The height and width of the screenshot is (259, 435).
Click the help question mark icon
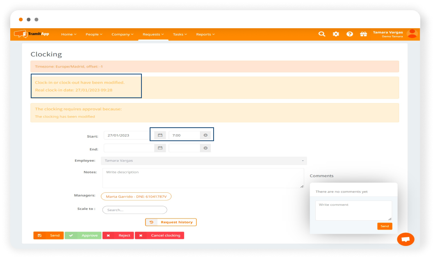[x=350, y=34]
